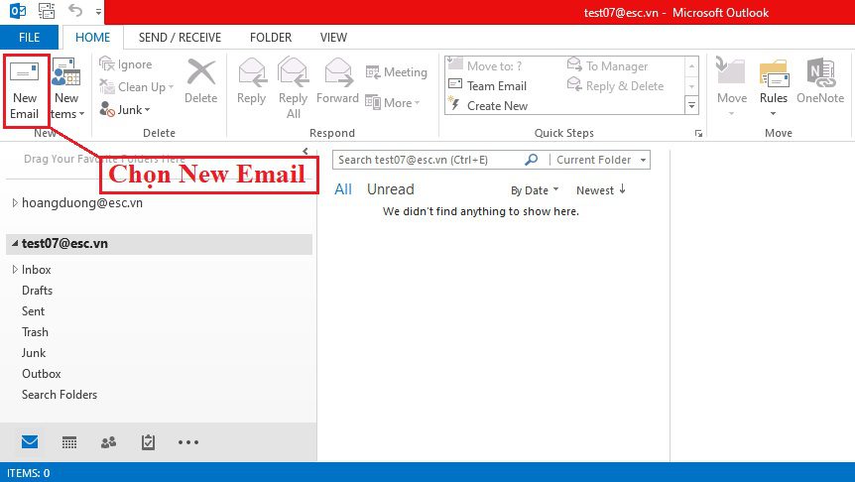This screenshot has width=855, height=482.
Task: Open the Customize Quick Access Toolbar dropdown
Action: tap(99, 11)
